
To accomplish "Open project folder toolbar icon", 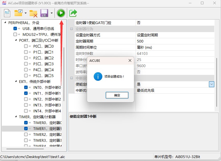I will 19,13.
